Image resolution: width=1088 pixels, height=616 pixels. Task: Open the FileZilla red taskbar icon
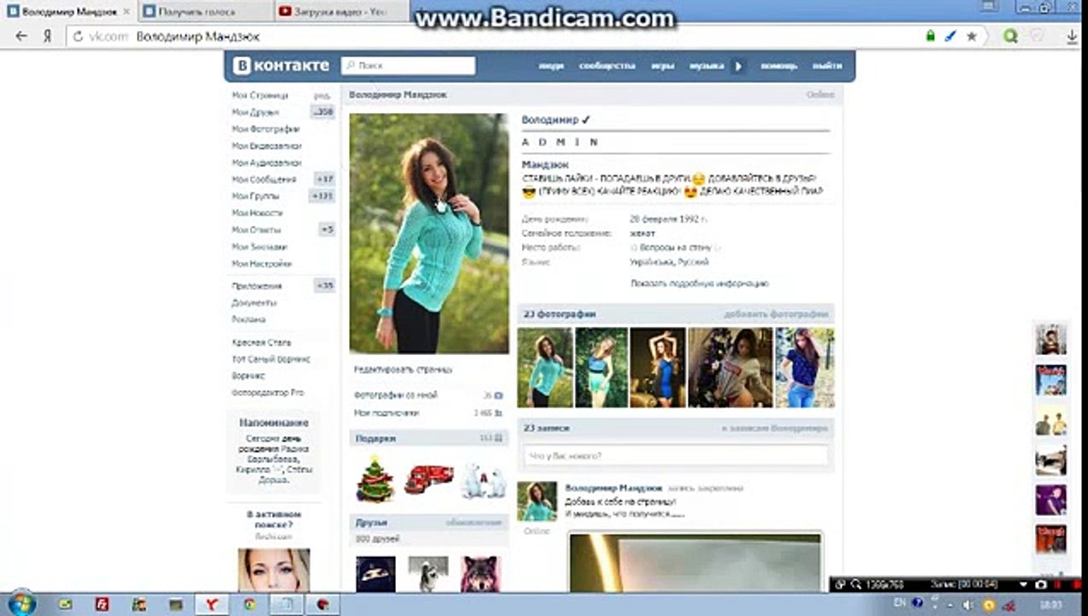pyautogui.click(x=102, y=604)
